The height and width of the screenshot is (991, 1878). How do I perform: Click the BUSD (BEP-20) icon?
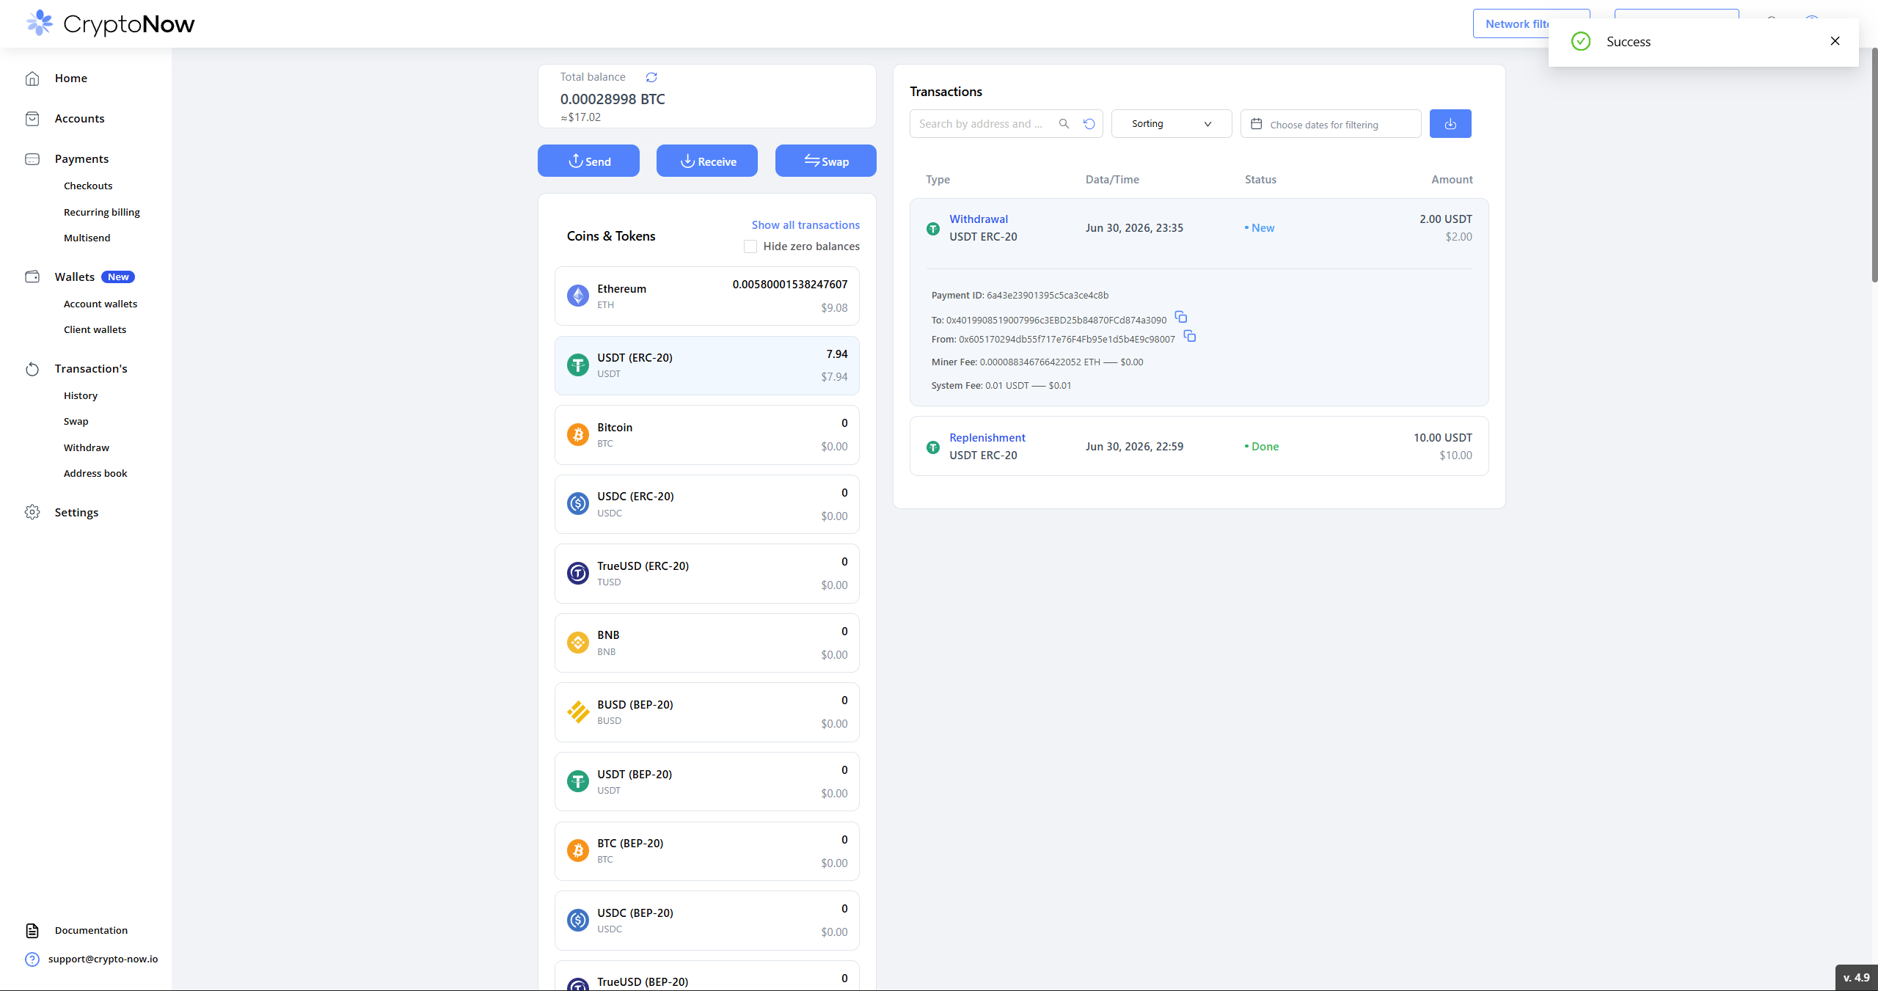578,712
